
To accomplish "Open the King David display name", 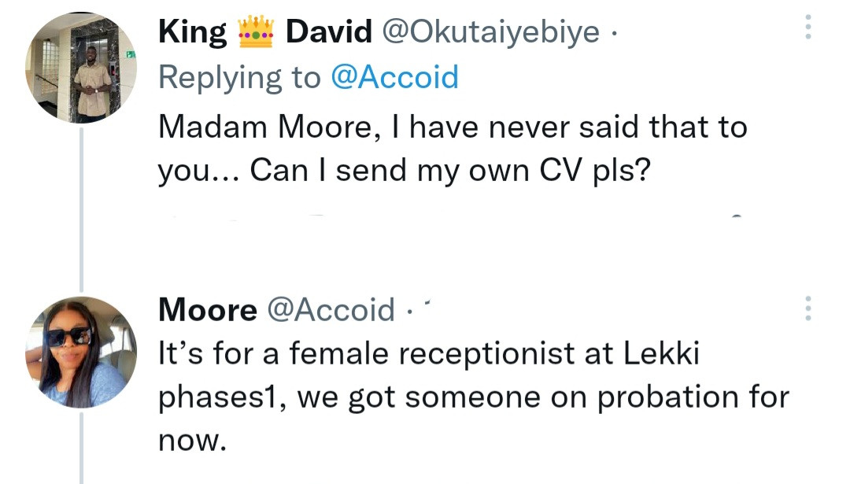I will (265, 32).
